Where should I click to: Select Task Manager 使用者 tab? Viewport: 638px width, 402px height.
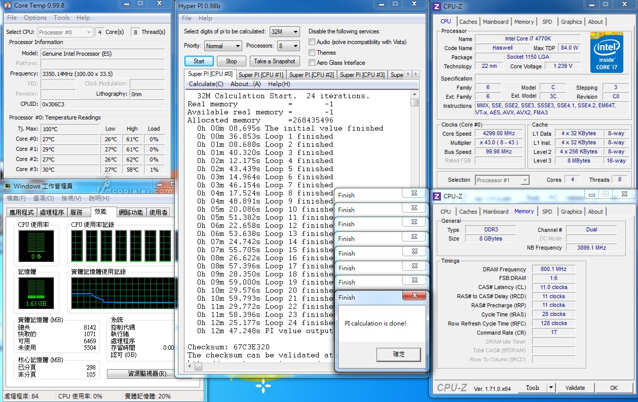(158, 213)
